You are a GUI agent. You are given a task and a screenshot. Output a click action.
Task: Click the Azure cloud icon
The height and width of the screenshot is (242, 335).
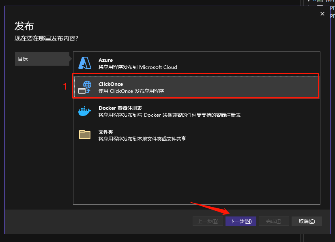point(85,63)
